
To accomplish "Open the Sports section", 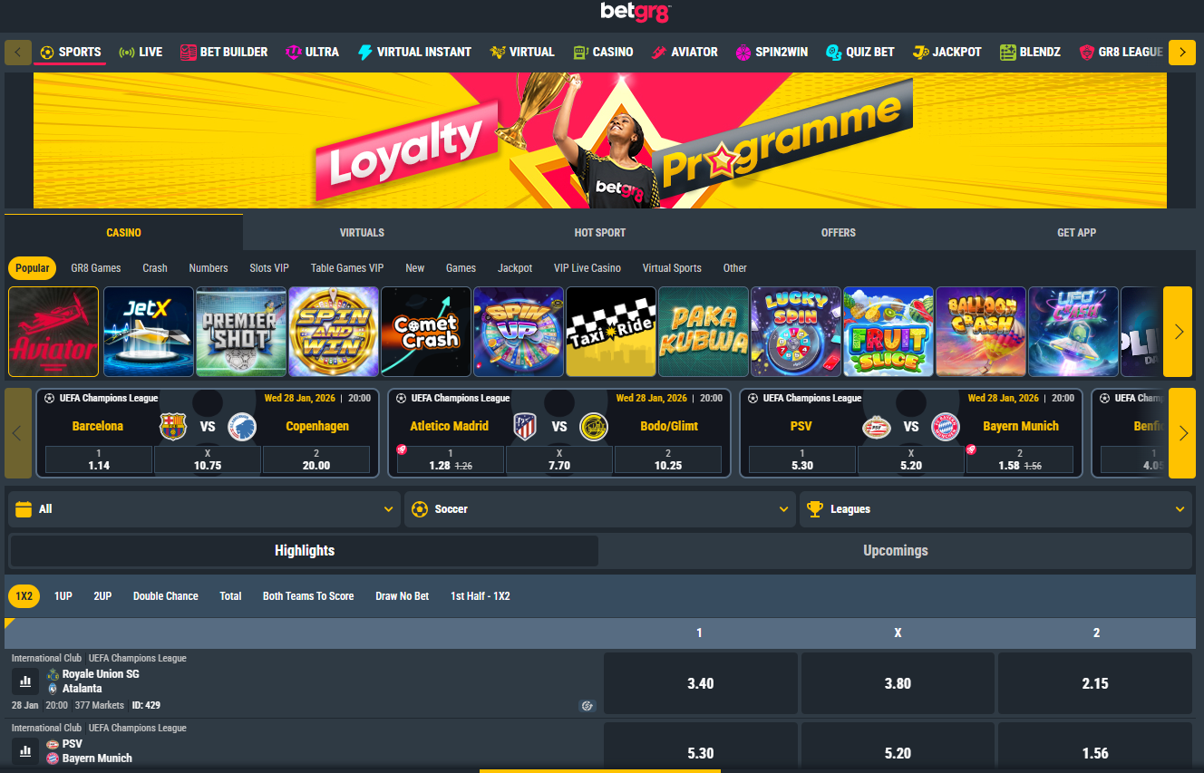I will point(70,52).
